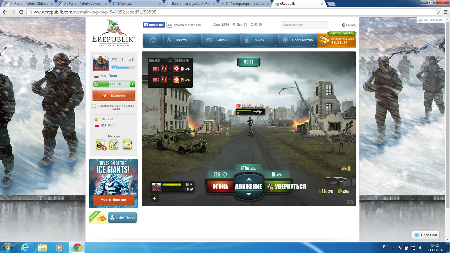Click the Выход logout link
This screenshot has width=450, height=253.
349,25
